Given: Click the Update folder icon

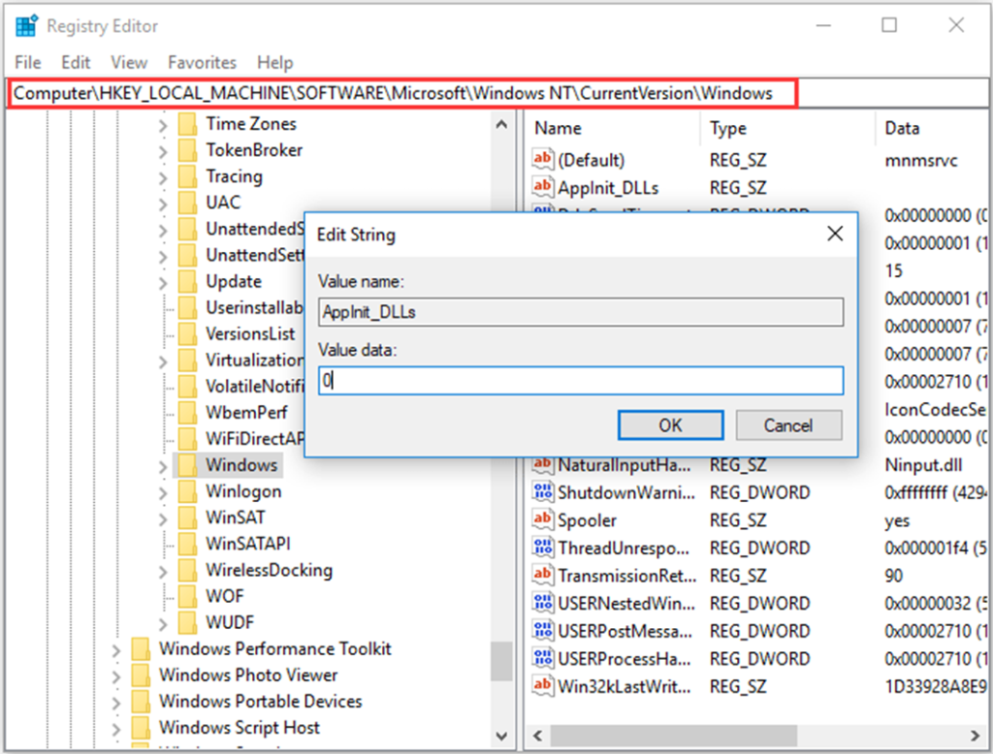Looking at the screenshot, I should (x=187, y=281).
